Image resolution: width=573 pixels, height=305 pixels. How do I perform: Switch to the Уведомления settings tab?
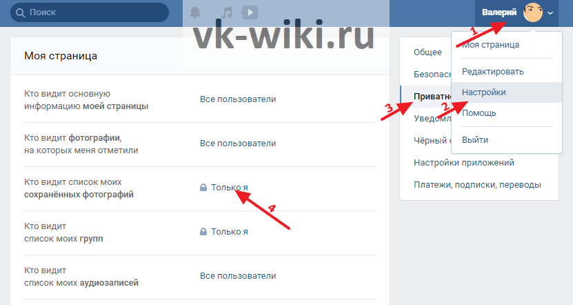432,119
